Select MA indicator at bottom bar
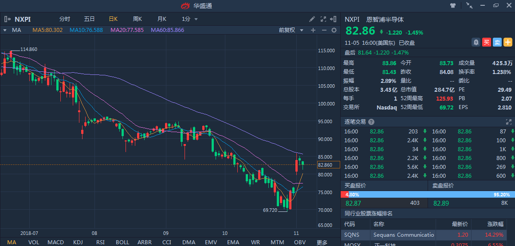 (x=12, y=242)
